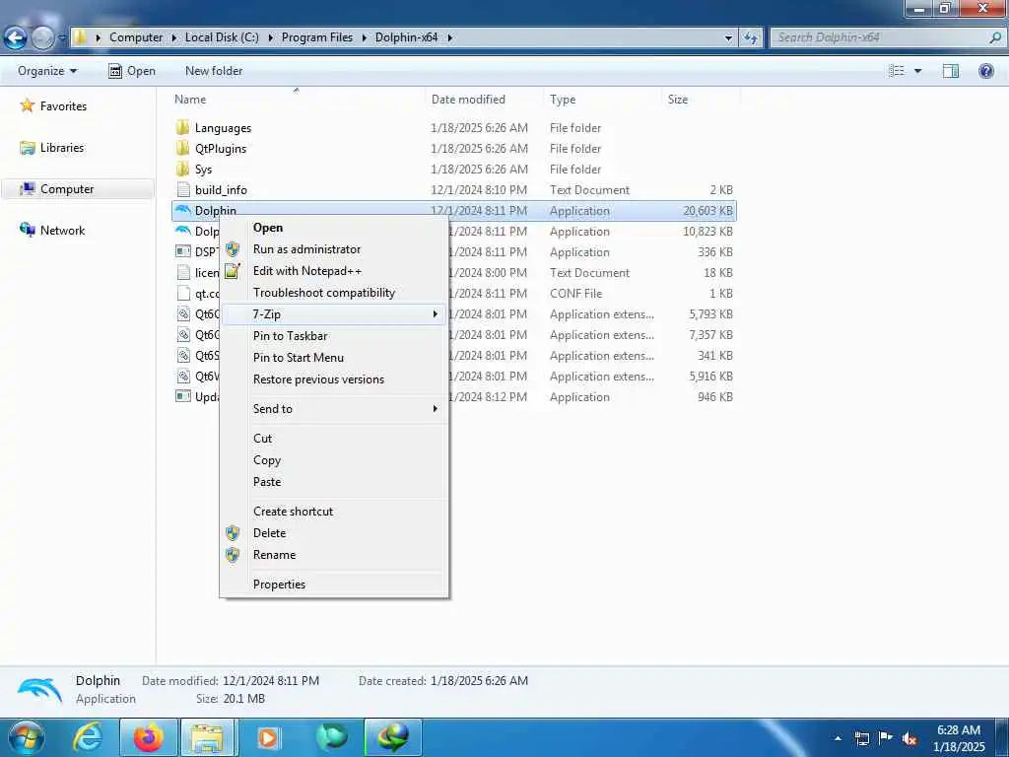This screenshot has height=757, width=1009.
Task: Choose Open from the context menu
Action: [x=268, y=228]
